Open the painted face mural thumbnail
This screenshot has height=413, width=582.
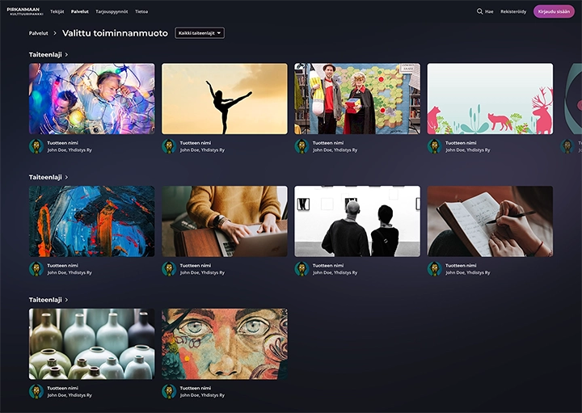coord(225,344)
